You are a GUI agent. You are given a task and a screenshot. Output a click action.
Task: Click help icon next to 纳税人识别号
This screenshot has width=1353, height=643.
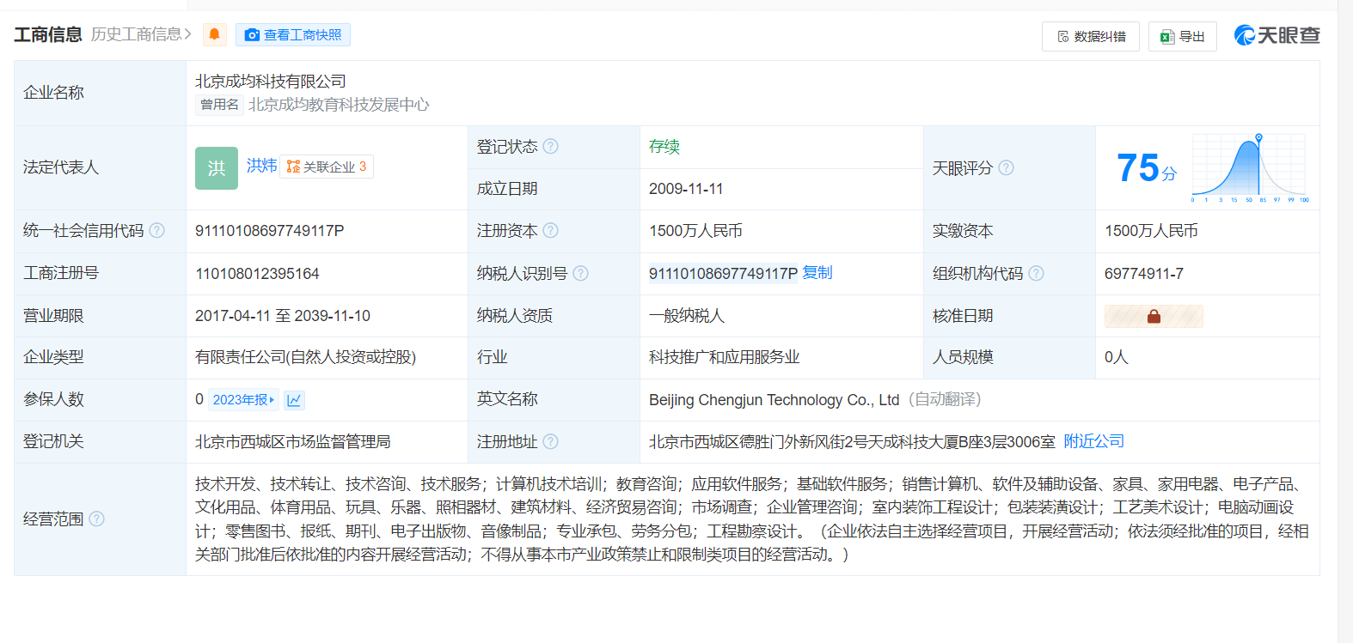(581, 274)
